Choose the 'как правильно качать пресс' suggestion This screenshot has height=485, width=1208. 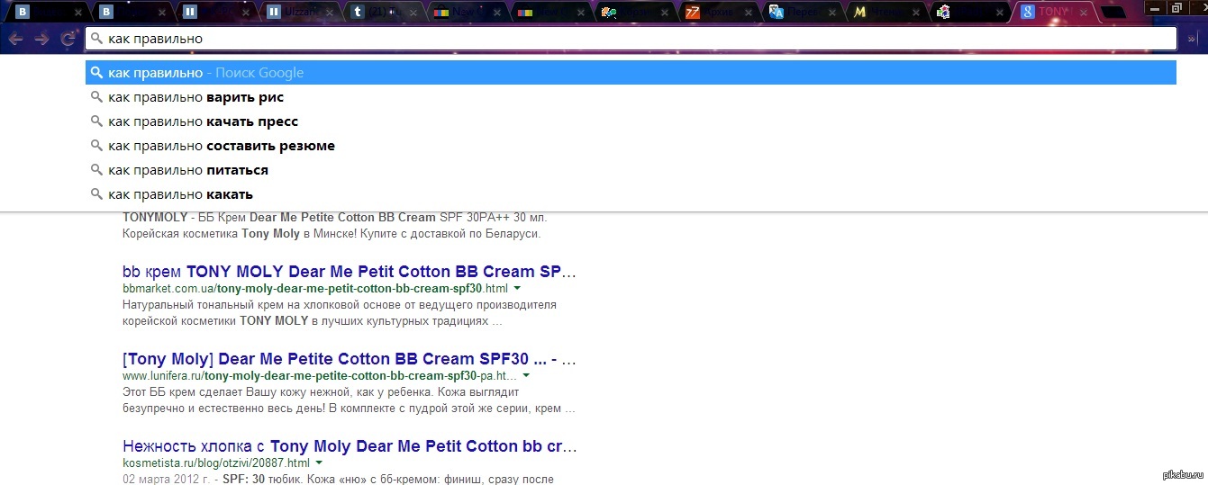203,121
